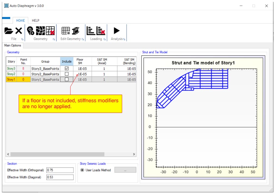The width and height of the screenshot is (277, 195).
Task: Click the generate mesh geometry icon
Action: pyautogui.click(x=41, y=31)
